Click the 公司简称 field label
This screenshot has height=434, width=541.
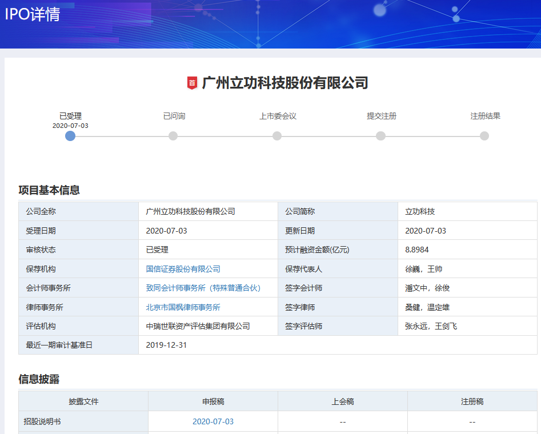point(300,211)
